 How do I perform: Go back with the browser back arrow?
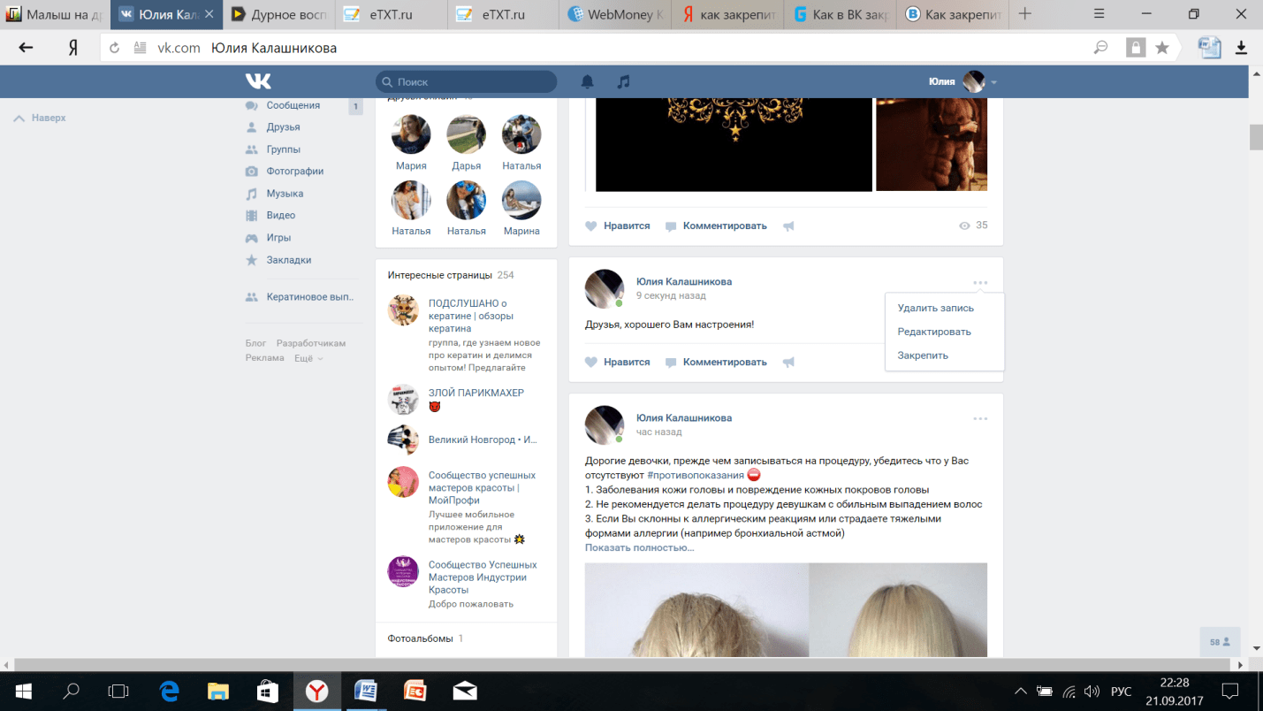[26, 48]
